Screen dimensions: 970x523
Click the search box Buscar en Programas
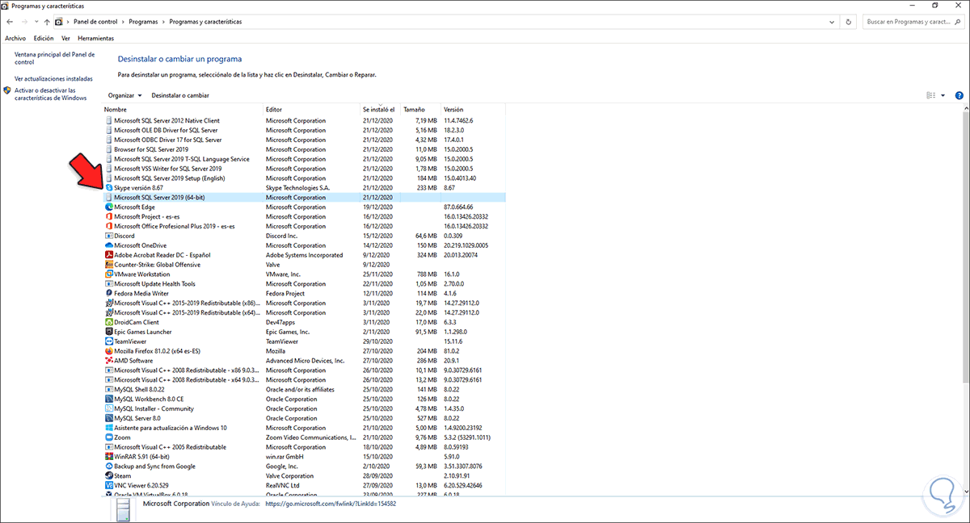[x=913, y=22]
